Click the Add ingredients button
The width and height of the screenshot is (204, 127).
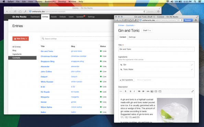(126, 80)
